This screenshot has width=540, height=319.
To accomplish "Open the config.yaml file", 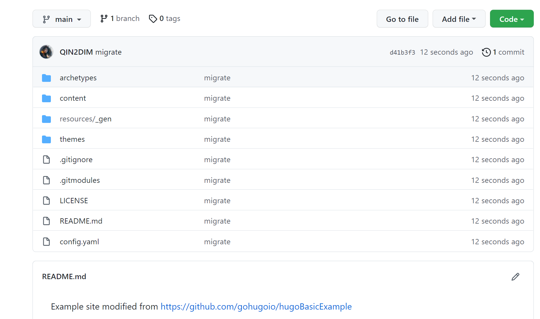I will coord(79,242).
